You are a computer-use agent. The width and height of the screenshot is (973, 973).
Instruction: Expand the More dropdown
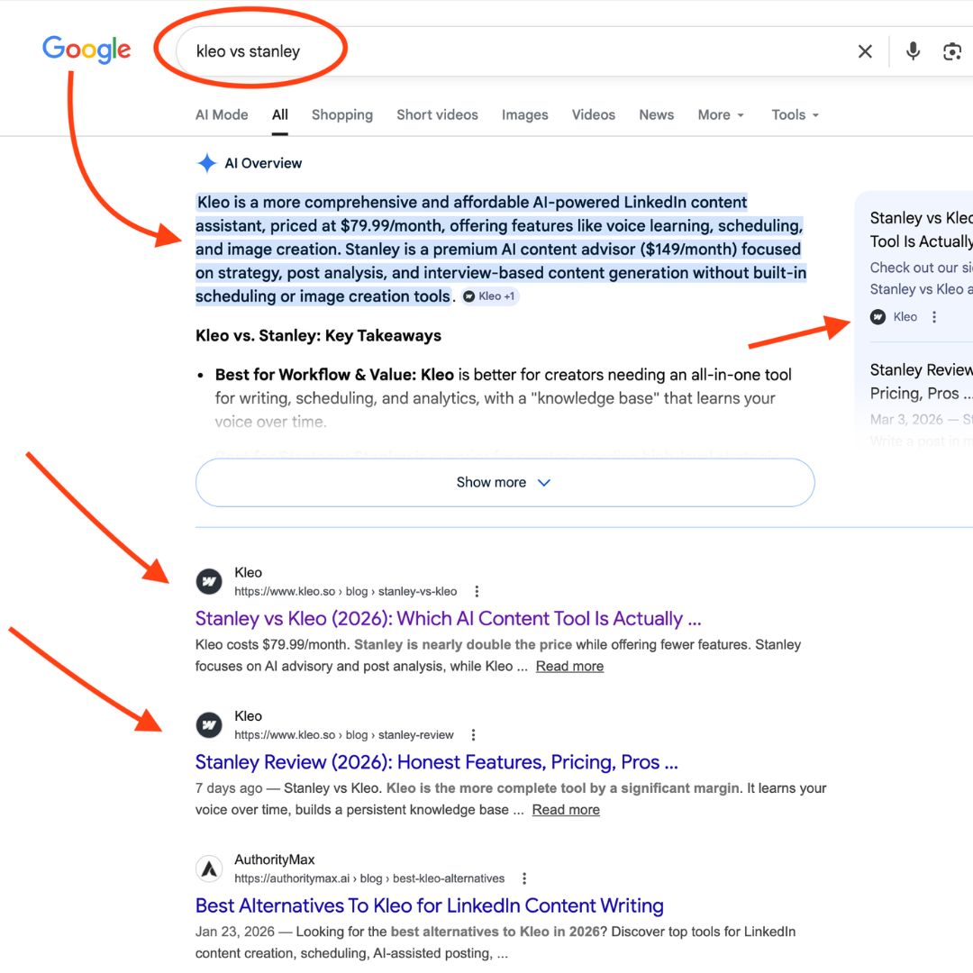[721, 114]
